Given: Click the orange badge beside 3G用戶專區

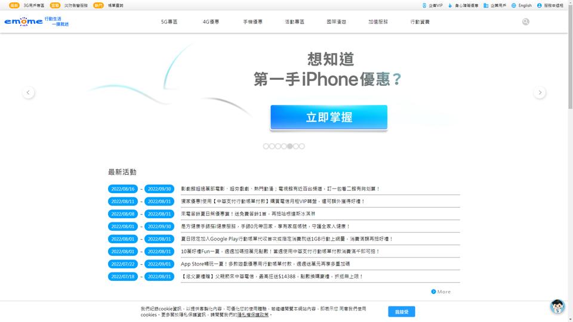Looking at the screenshot, I should [14, 5].
